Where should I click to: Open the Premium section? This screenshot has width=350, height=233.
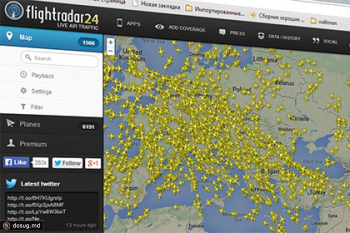[51, 143]
